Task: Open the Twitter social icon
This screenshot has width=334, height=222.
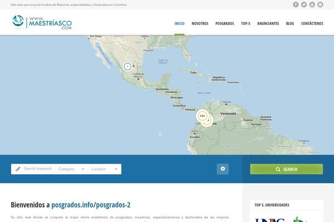Action: 304,4
